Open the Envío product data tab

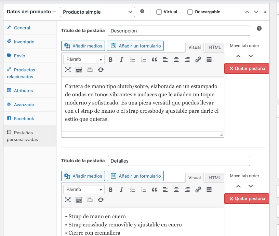pos(30,56)
